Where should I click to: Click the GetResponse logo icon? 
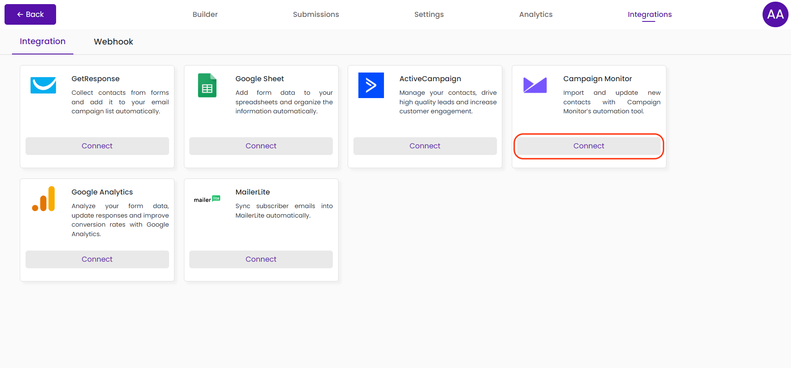tap(43, 85)
